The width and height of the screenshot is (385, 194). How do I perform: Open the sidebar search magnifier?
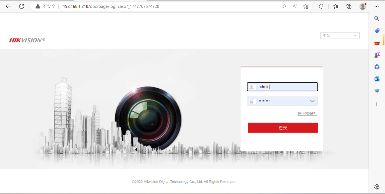coord(377,19)
